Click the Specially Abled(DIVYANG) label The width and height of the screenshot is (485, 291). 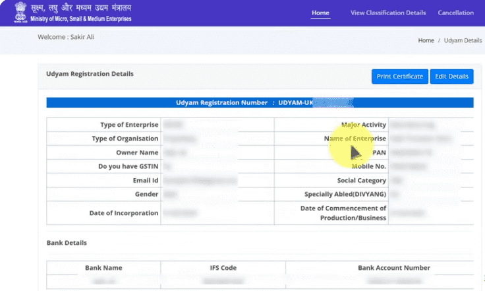point(345,194)
